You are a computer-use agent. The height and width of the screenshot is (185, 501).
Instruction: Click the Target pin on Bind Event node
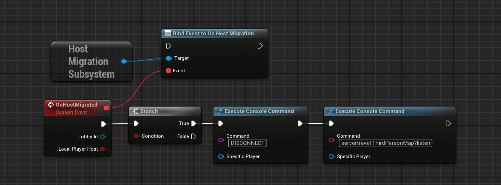[169, 58]
